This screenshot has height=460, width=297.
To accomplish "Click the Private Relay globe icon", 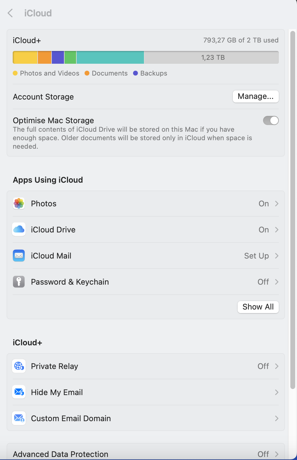I will coord(19,366).
